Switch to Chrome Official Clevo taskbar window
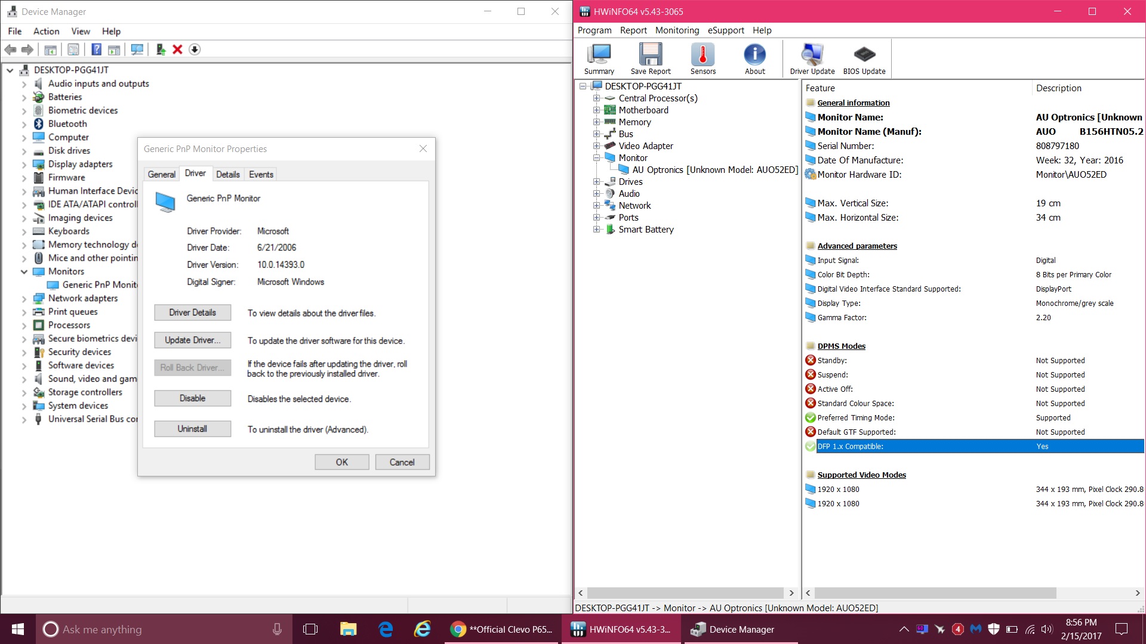 pyautogui.click(x=501, y=629)
